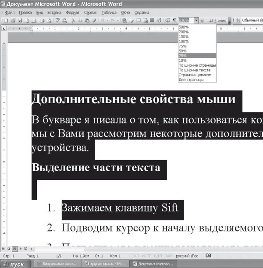
Task: Expand the Redo history dropdown arrow
Action: 117,21
